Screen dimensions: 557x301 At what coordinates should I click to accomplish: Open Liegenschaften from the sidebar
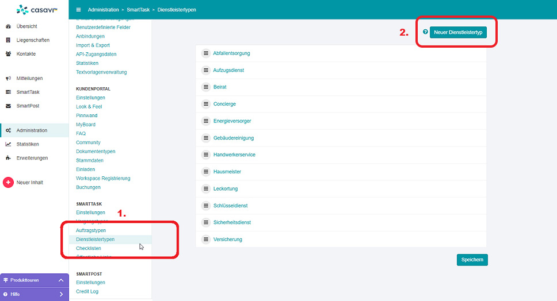[x=33, y=40]
